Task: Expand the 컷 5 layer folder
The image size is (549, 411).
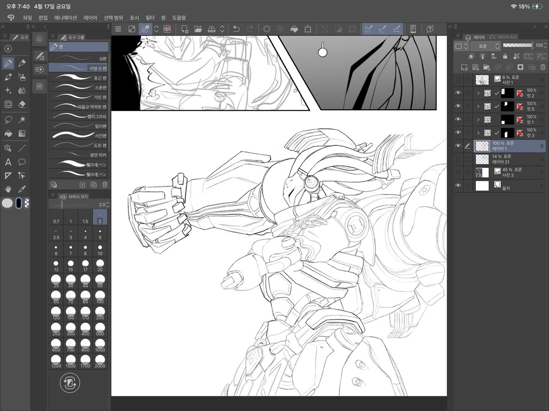Action: 478,106
